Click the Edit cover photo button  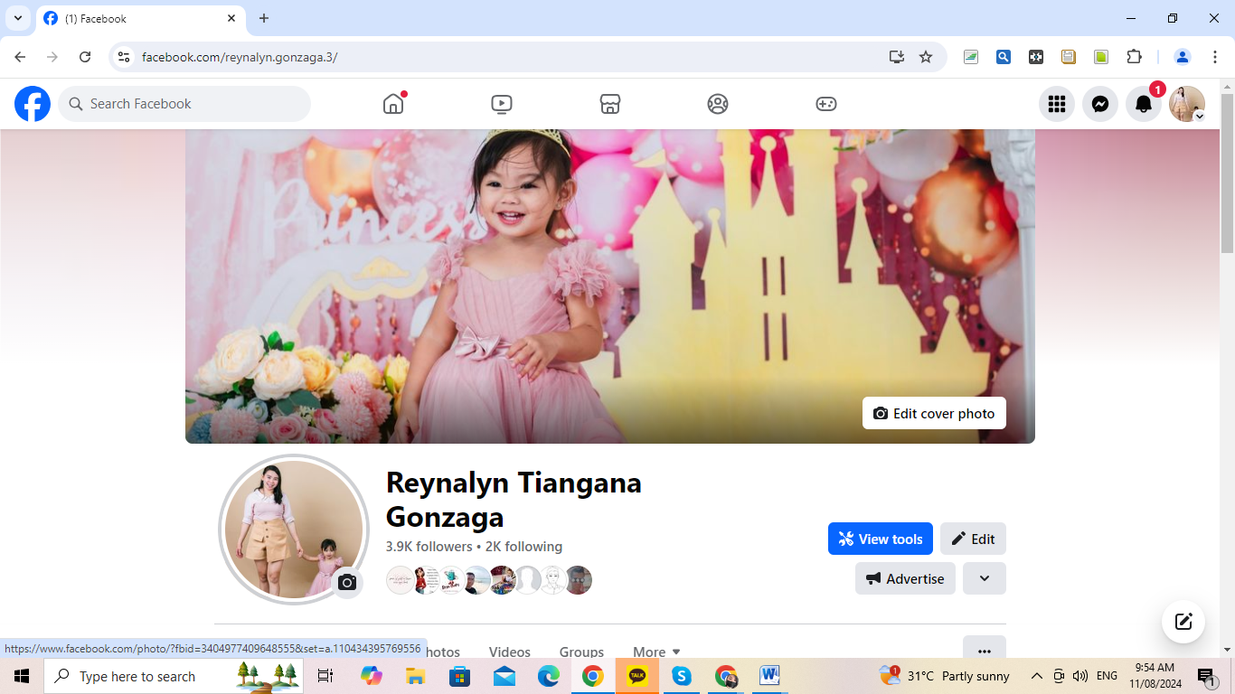pos(934,413)
